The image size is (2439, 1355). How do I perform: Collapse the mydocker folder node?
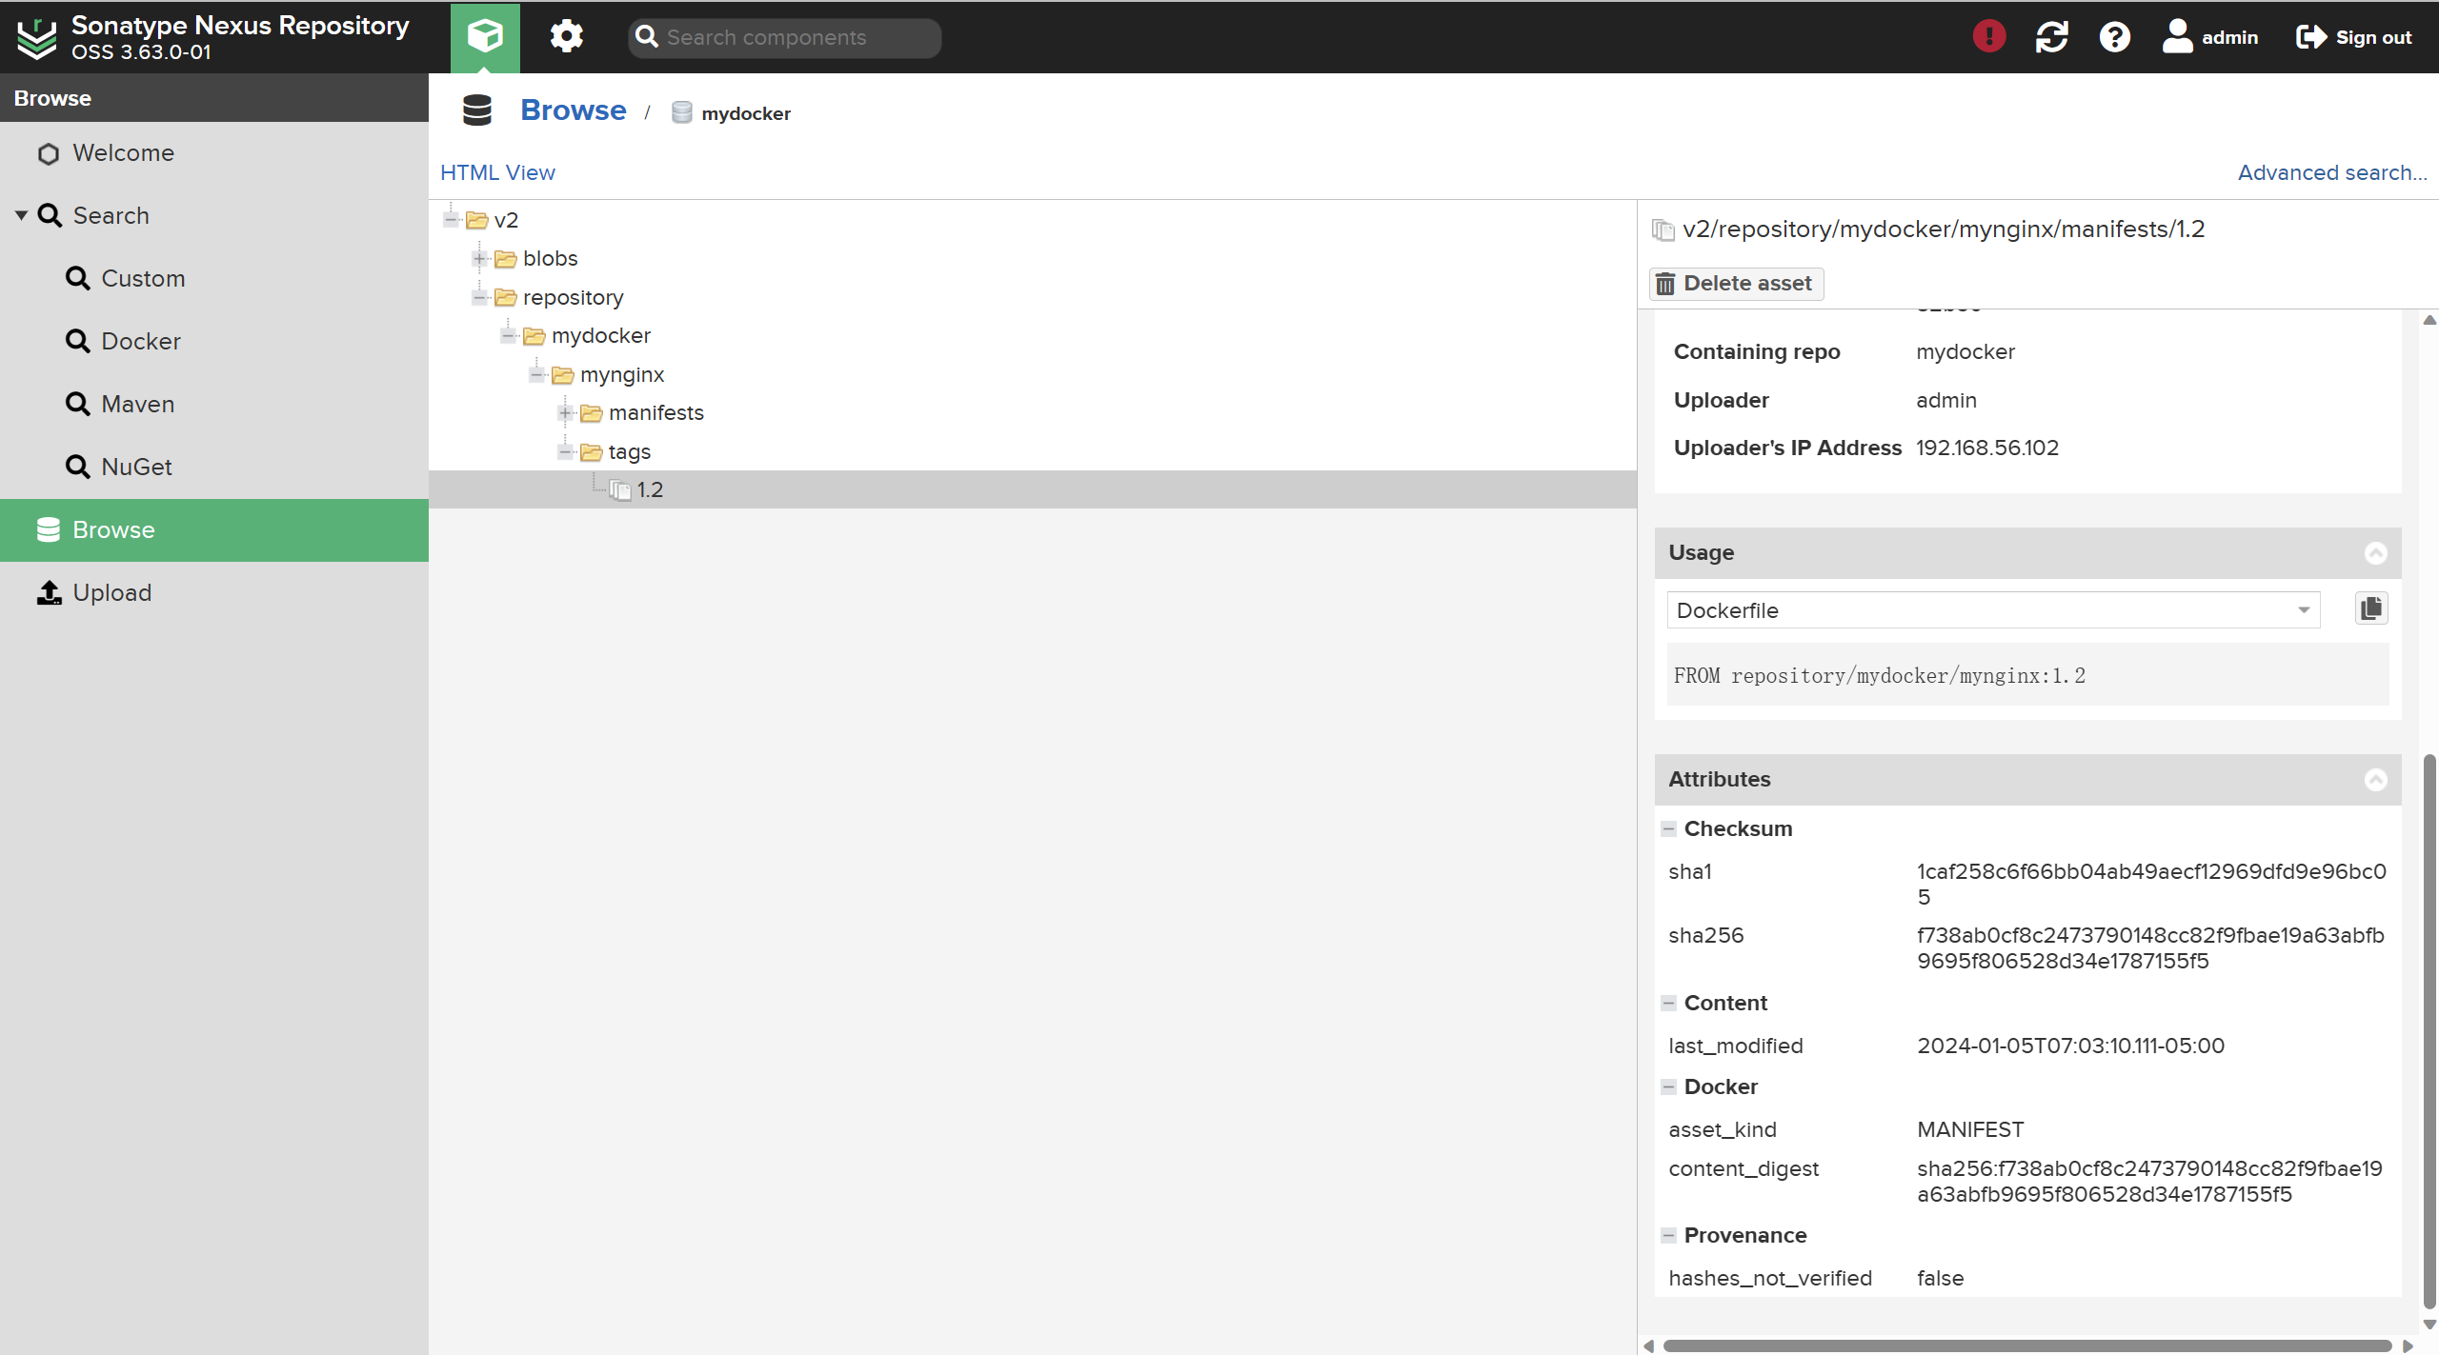coord(509,336)
